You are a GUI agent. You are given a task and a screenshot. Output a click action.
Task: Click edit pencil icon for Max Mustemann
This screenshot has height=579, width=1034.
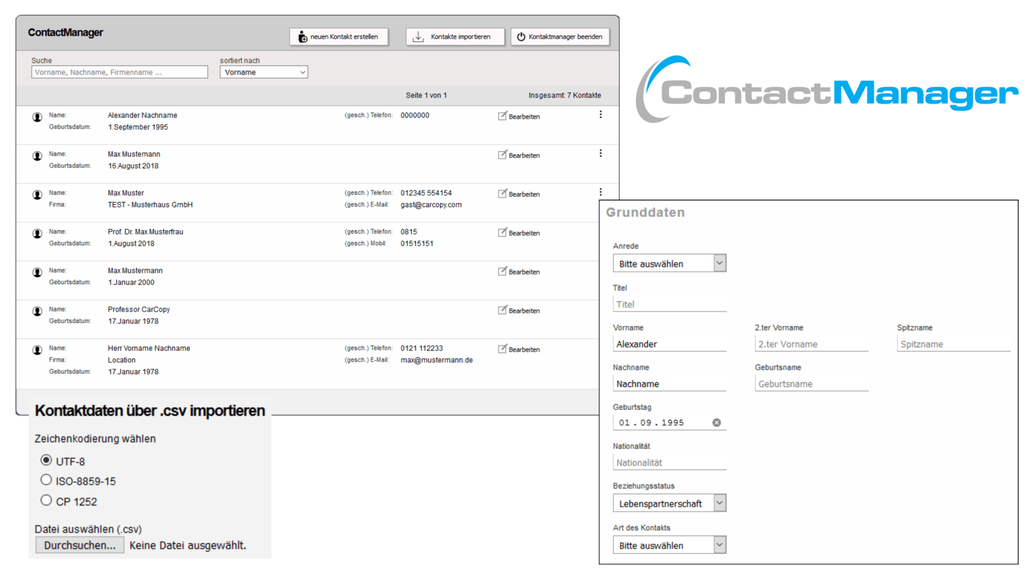(x=502, y=154)
